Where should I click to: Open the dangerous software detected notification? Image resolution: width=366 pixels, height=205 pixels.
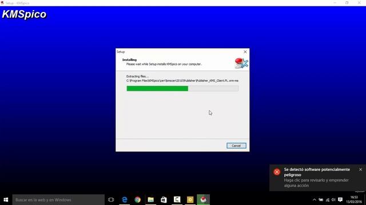click(317, 178)
